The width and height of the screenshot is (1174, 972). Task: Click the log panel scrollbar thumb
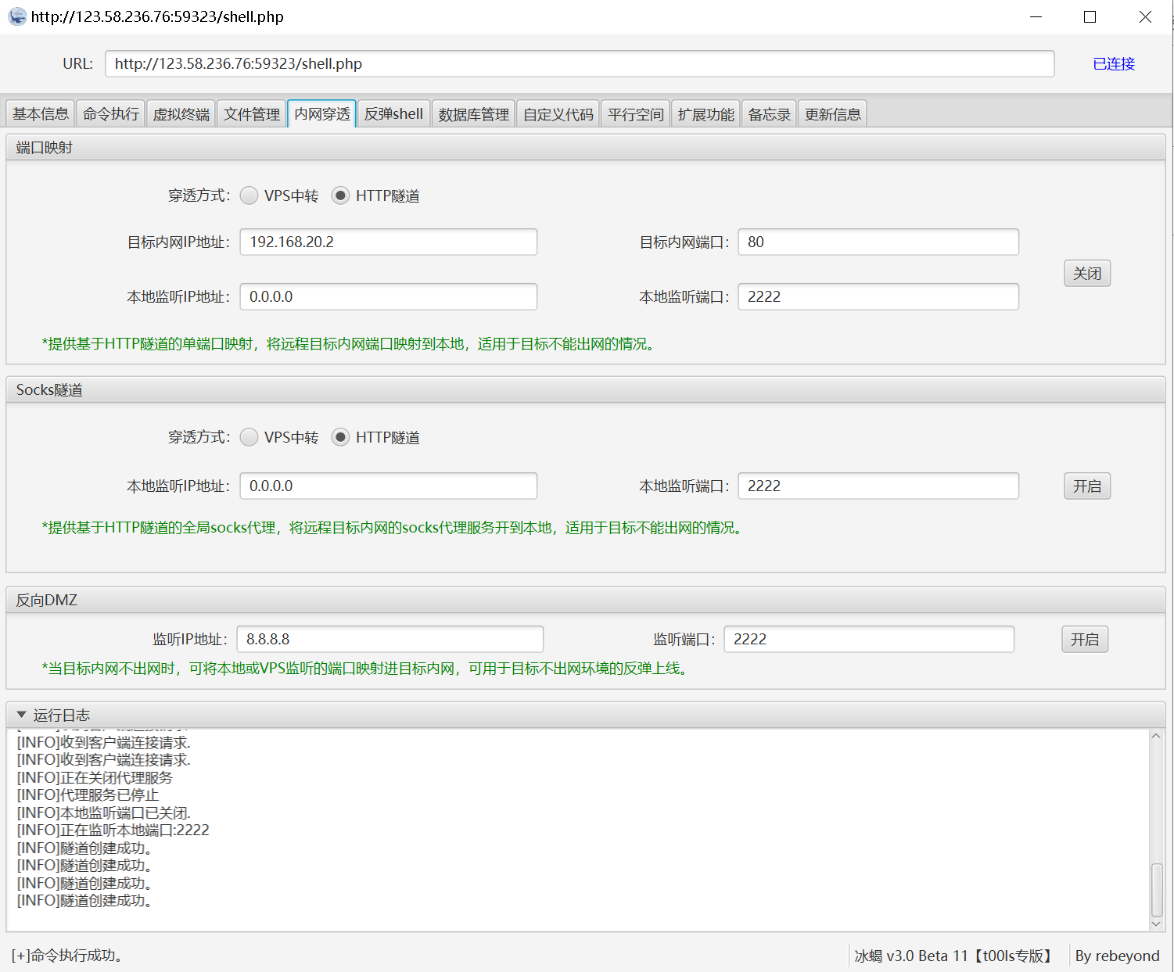pyautogui.click(x=1157, y=889)
